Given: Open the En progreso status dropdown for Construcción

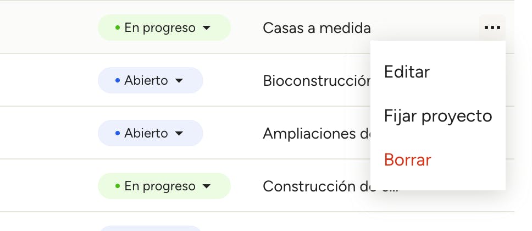Looking at the screenshot, I should tap(164, 186).
